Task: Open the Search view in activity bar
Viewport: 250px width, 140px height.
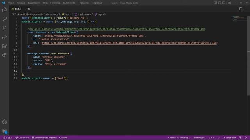Action: [x=4, y=19]
